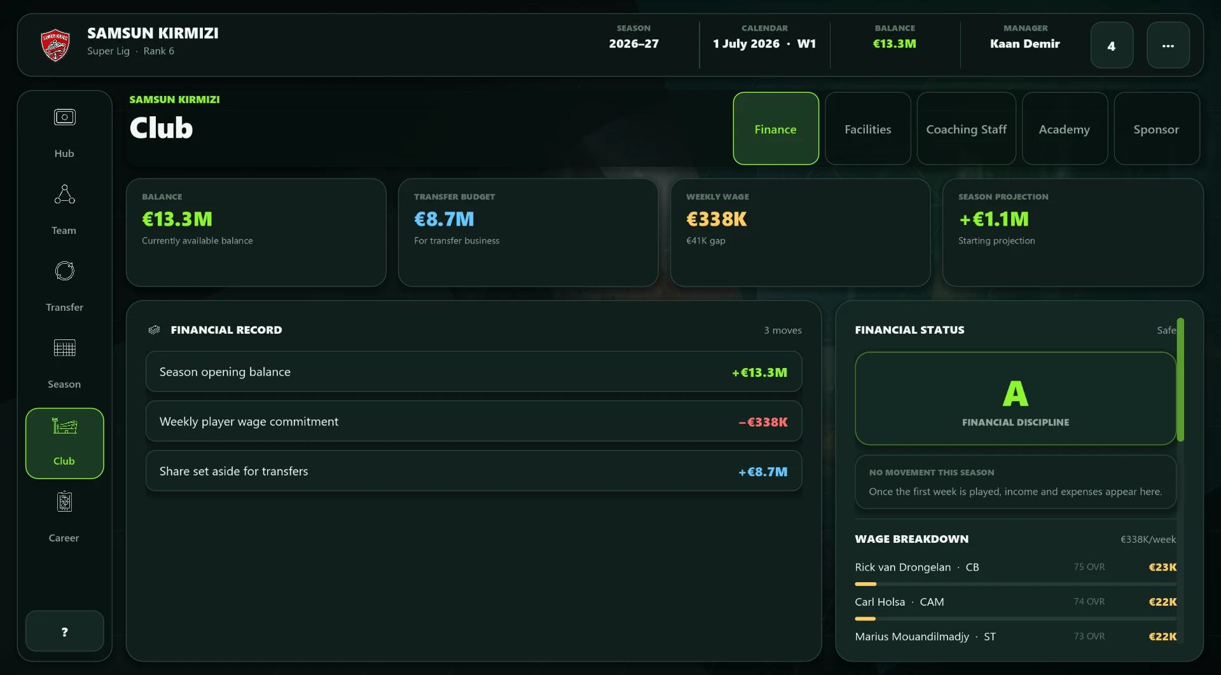Open the Season calendar grid icon

point(64,348)
